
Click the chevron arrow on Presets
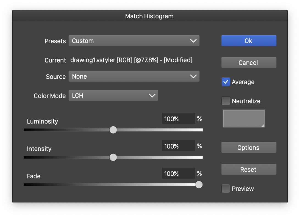[x=193, y=41]
